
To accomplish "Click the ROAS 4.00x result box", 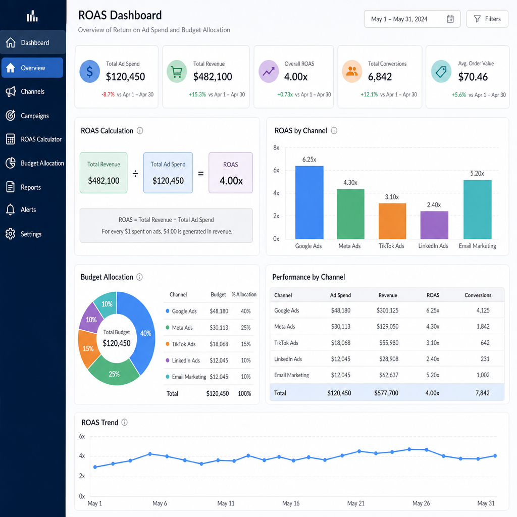I will tap(231, 173).
